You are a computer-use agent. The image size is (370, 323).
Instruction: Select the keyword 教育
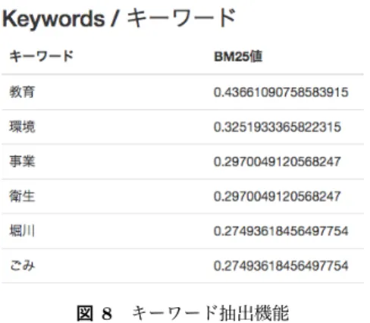(22, 92)
